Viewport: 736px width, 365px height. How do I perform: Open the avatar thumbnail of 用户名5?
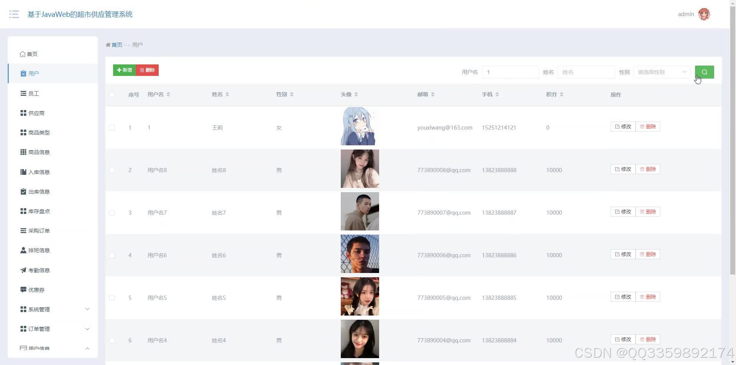[x=360, y=296]
